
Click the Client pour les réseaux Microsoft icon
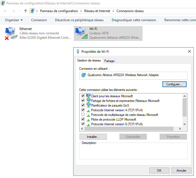pos(88,96)
